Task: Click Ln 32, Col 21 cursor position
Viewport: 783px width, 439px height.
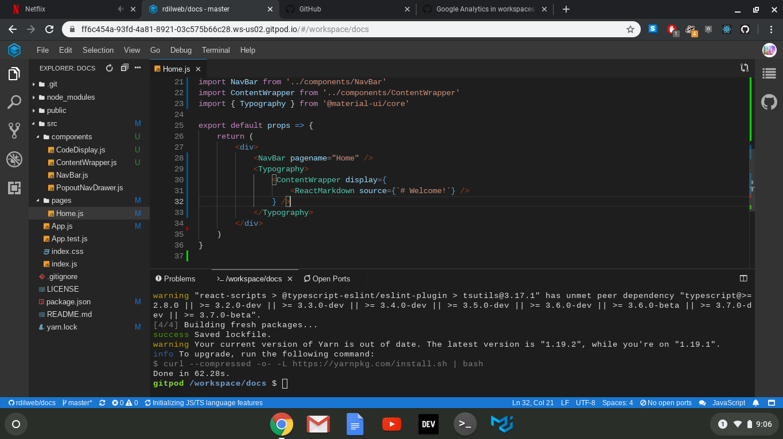Action: pyautogui.click(x=533, y=403)
